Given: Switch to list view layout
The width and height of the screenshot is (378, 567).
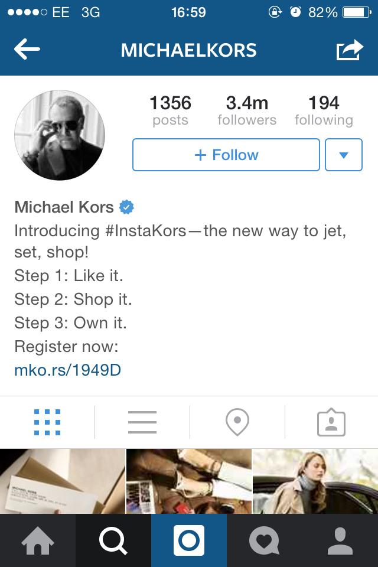Looking at the screenshot, I should coord(142,422).
